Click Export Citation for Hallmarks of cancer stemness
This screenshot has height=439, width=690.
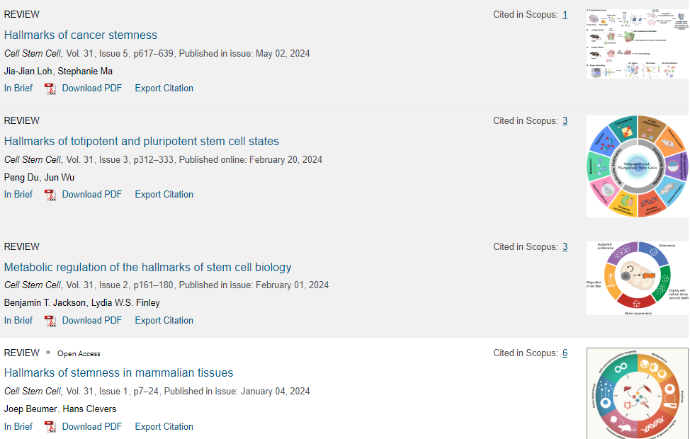pos(164,89)
